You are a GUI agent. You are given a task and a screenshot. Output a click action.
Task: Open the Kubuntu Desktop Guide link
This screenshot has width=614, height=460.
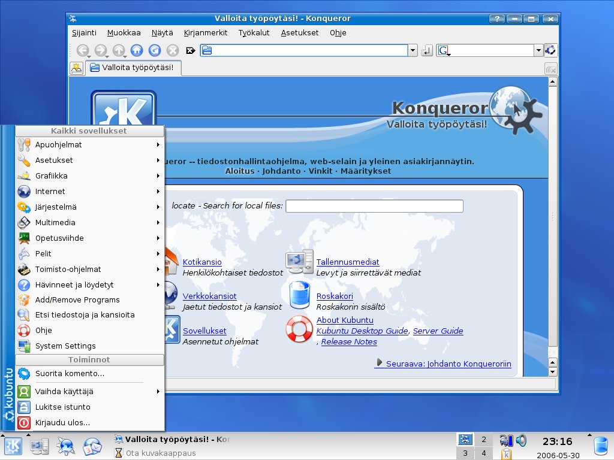(362, 331)
